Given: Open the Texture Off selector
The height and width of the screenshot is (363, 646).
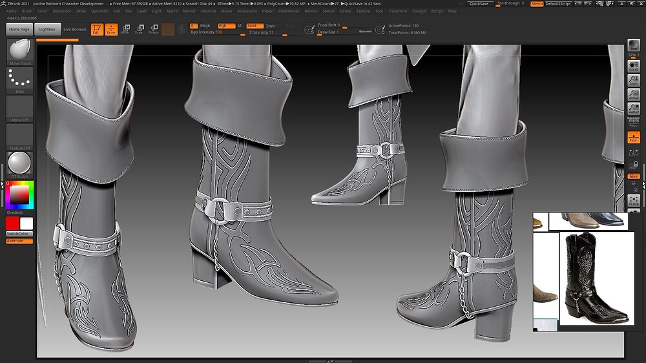Looking at the screenshot, I should tap(20, 137).
